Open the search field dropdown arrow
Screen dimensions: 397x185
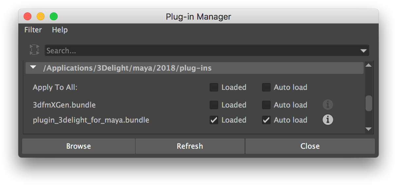click(x=363, y=51)
